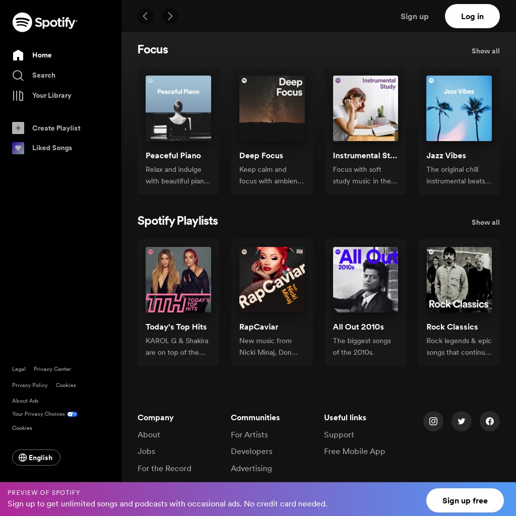Open the Privacy Center link

tap(52, 369)
